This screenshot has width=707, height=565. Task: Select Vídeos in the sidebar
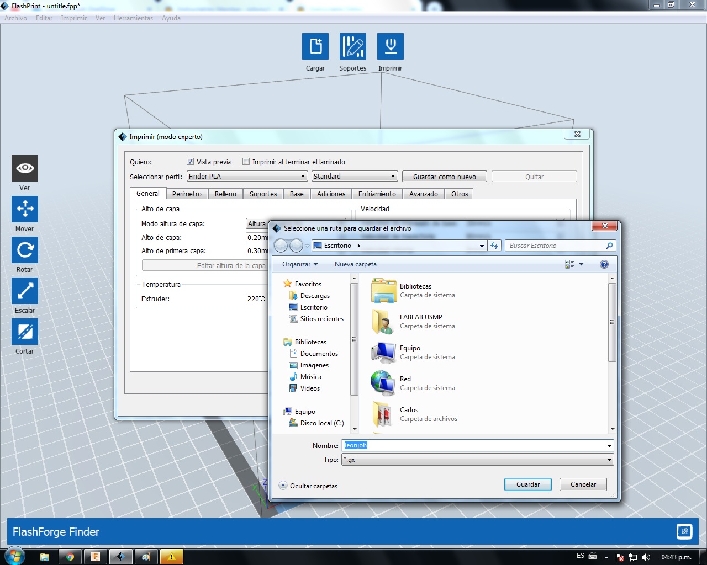304,388
